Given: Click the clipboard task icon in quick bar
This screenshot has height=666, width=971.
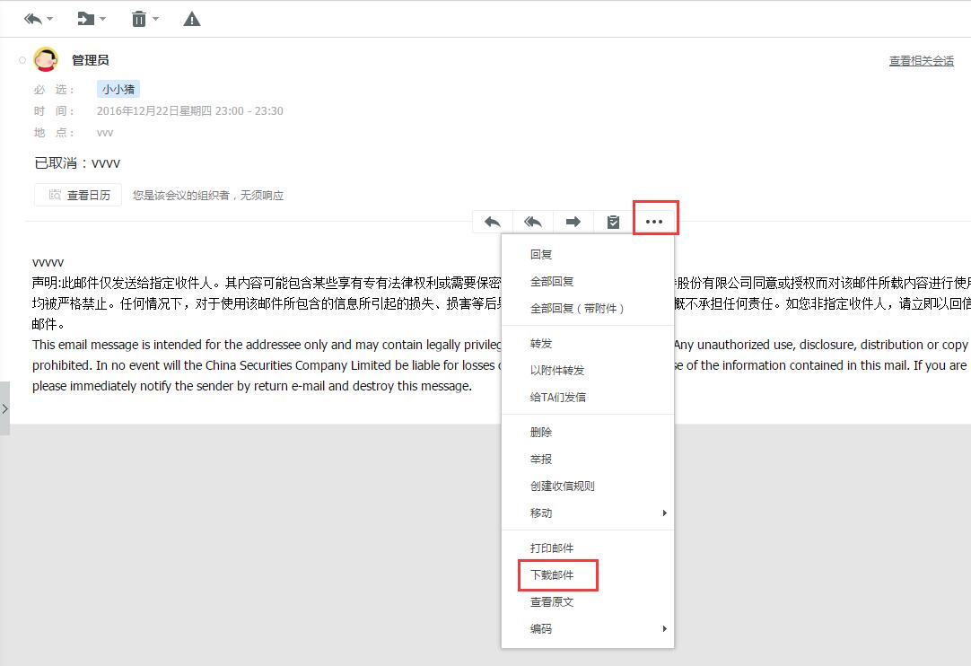Looking at the screenshot, I should (x=614, y=222).
